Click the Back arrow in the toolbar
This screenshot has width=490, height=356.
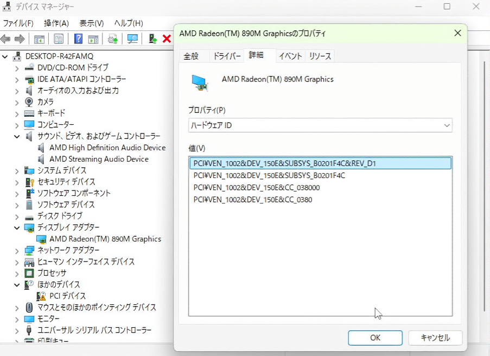(5, 39)
